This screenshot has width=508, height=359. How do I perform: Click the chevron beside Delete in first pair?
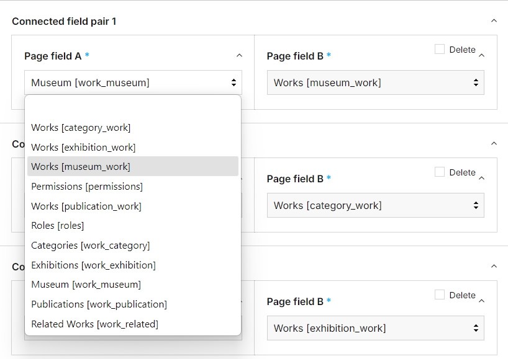[482, 56]
